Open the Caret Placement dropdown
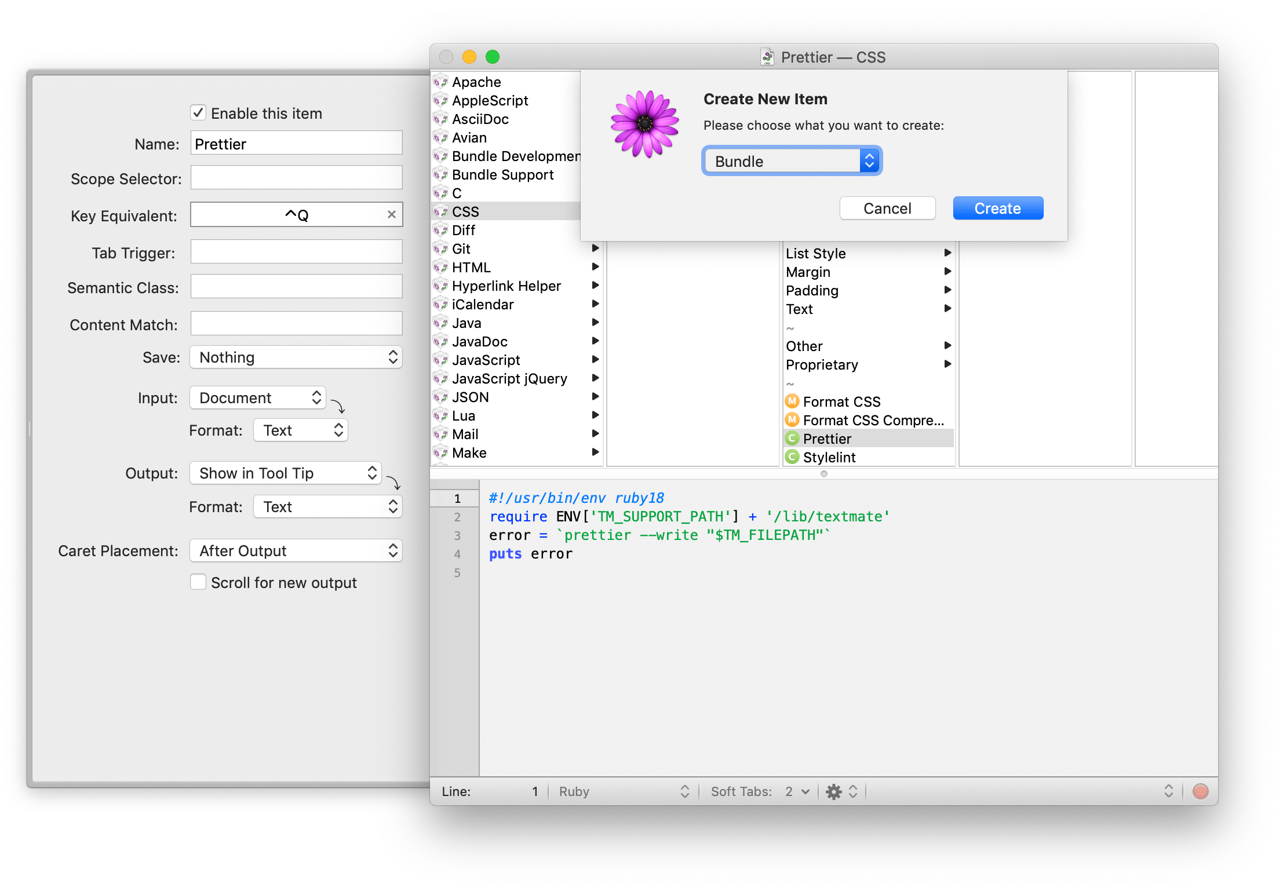 [296, 551]
